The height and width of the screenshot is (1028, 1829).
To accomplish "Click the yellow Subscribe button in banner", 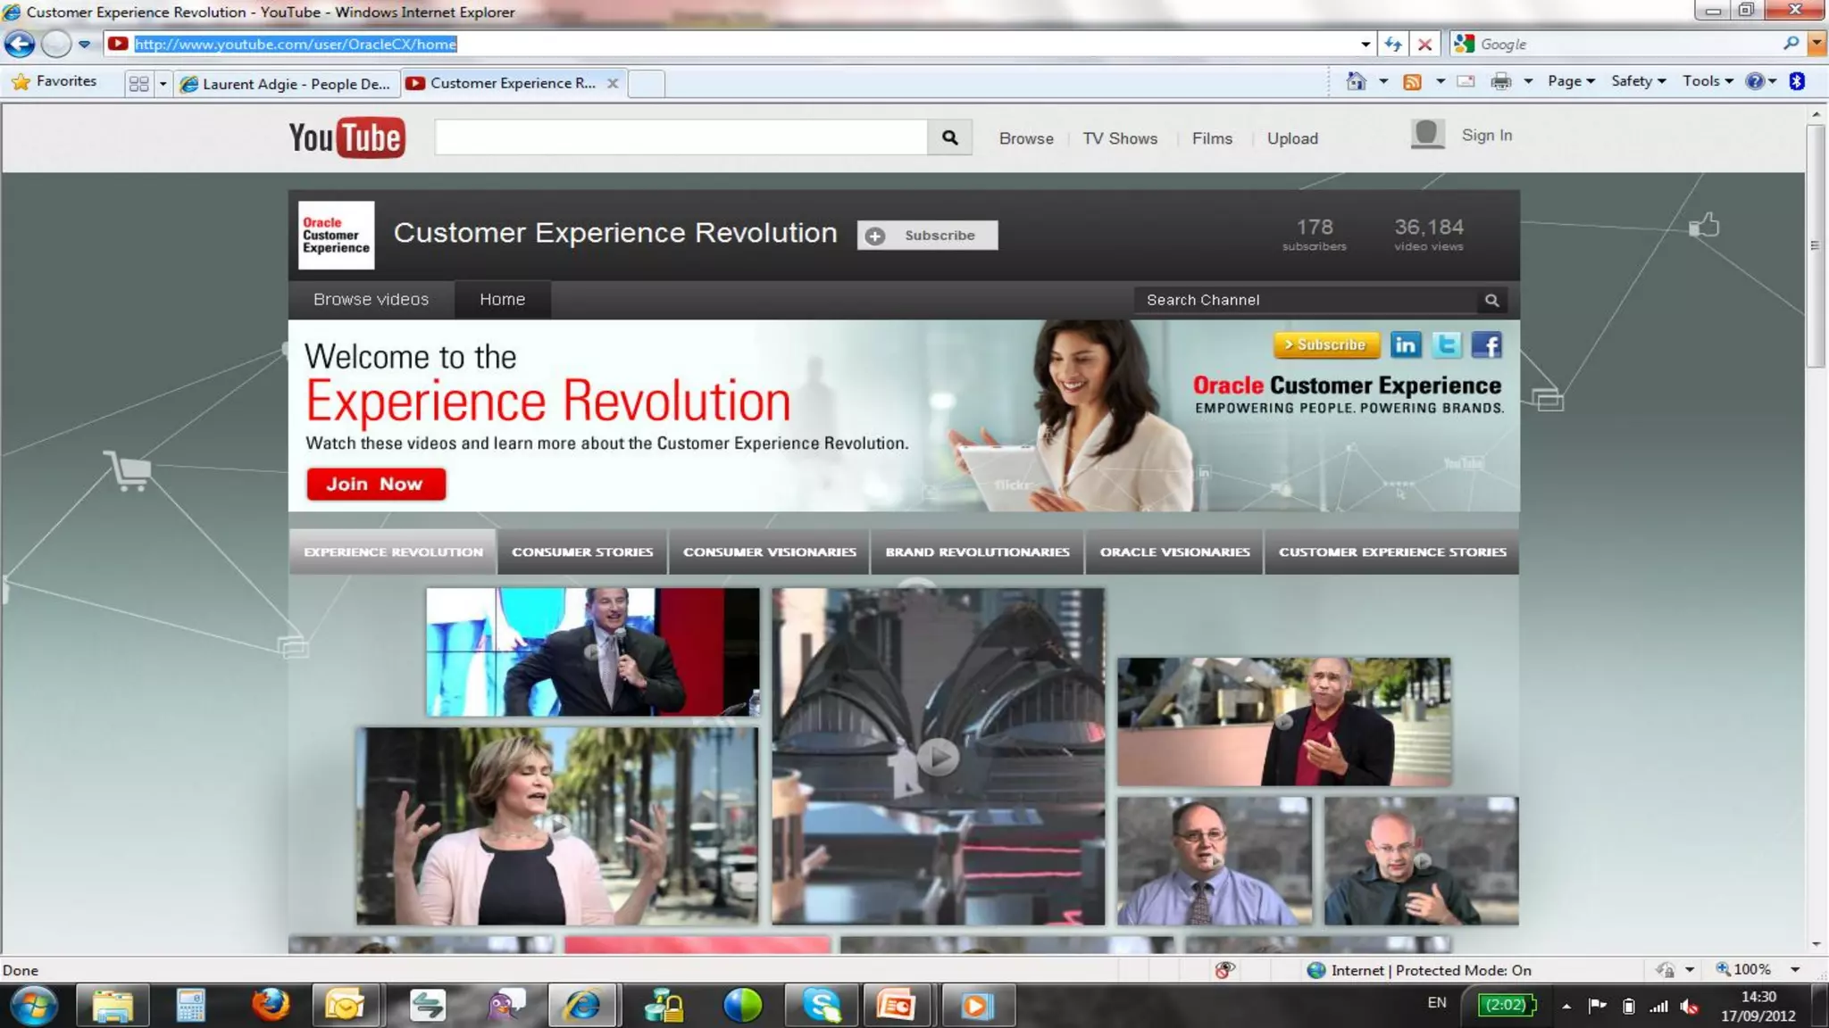I will 1326,344.
